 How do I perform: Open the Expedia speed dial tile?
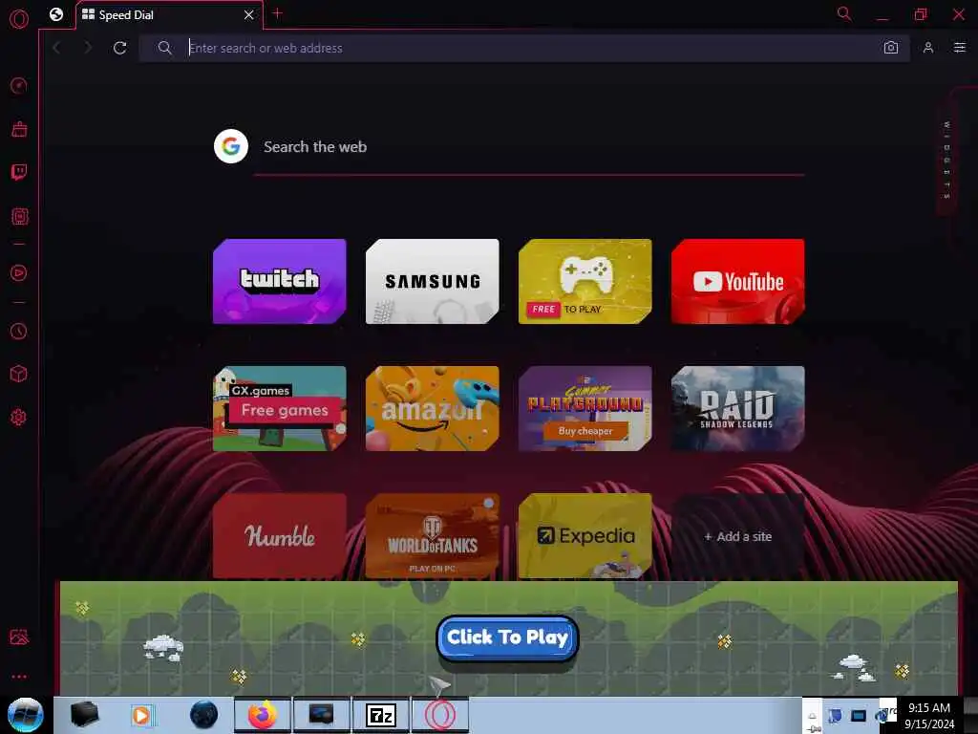coord(585,536)
